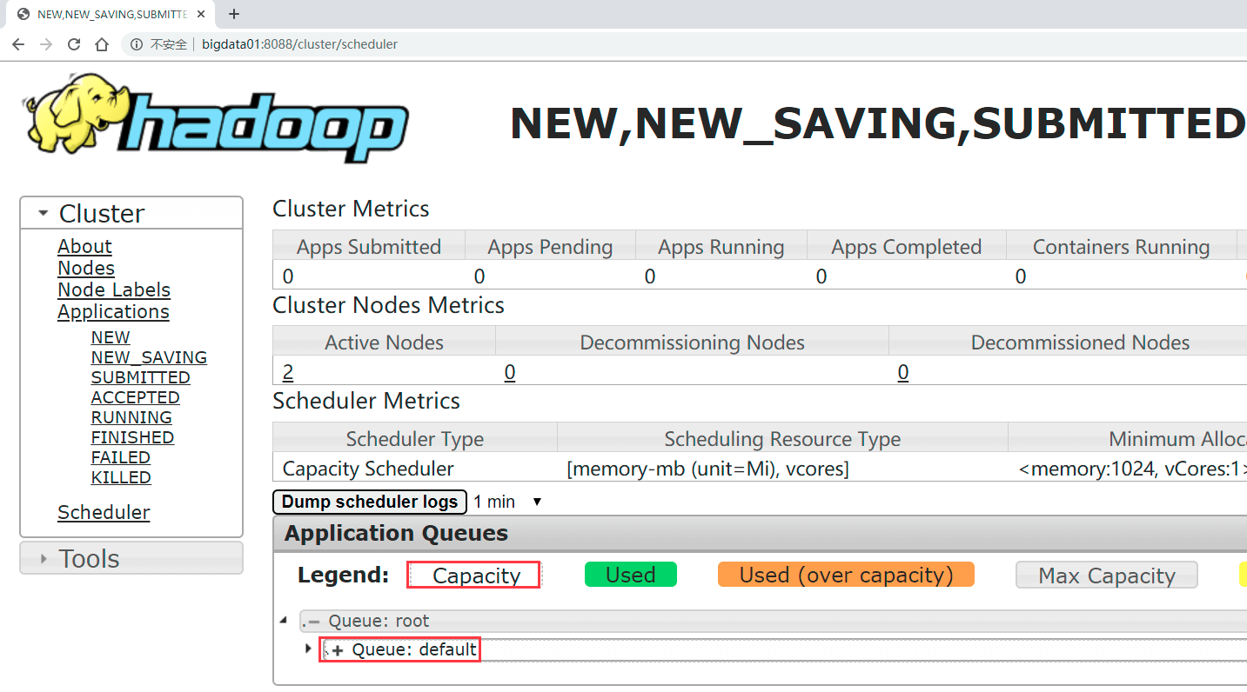Click orange Used (over capacity) swatch
Viewport: 1247px width, 692px height.
(x=846, y=575)
